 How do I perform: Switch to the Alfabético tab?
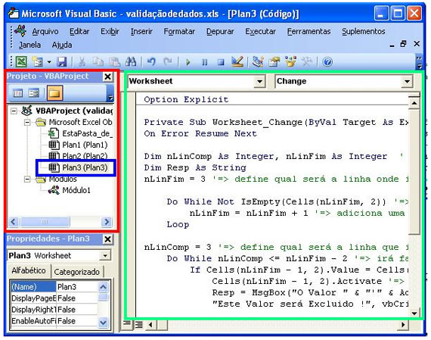tap(29, 270)
